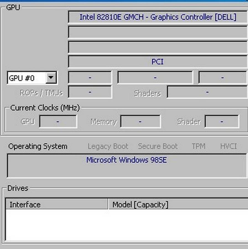Toggle the Secure Boot status indicator
This screenshot has height=249, width=248.
(158, 146)
